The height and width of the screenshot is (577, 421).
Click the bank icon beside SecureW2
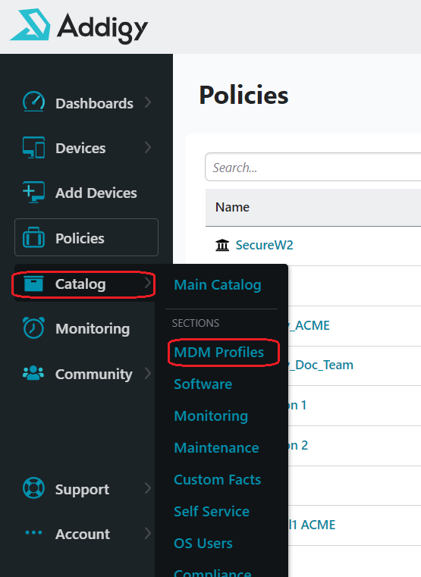(x=222, y=245)
